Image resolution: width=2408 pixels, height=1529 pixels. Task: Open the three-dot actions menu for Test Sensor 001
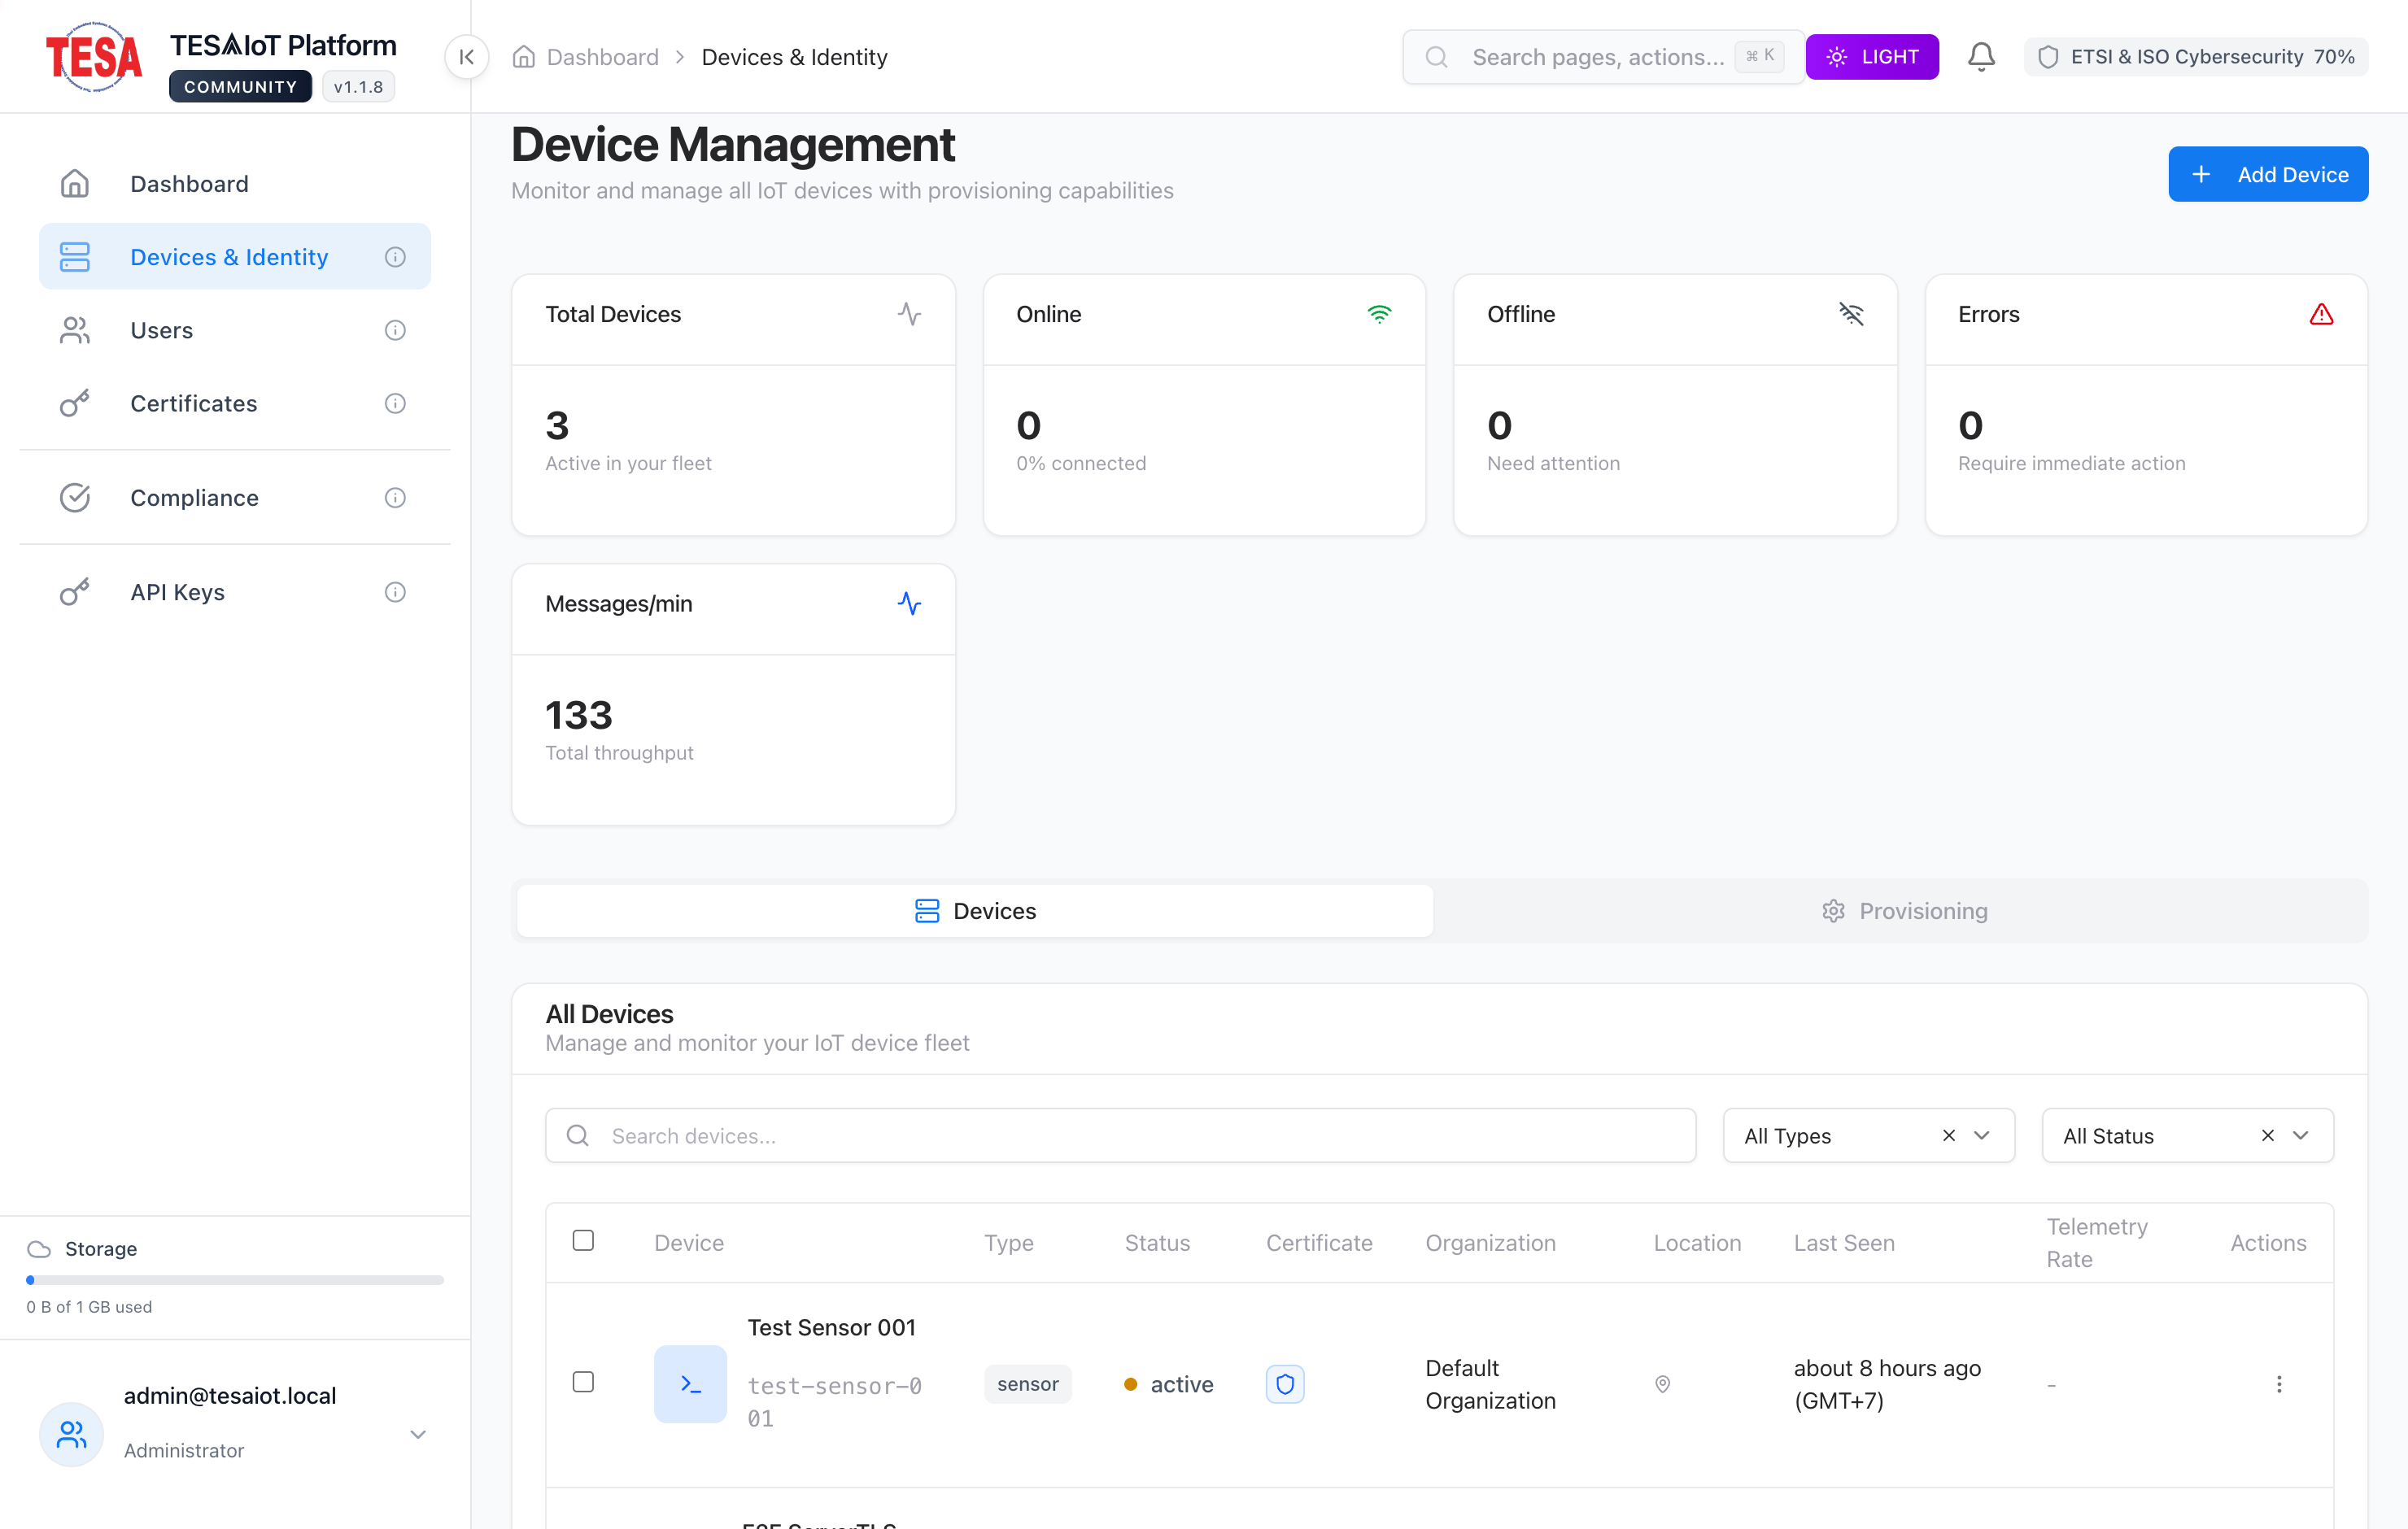click(2279, 1384)
